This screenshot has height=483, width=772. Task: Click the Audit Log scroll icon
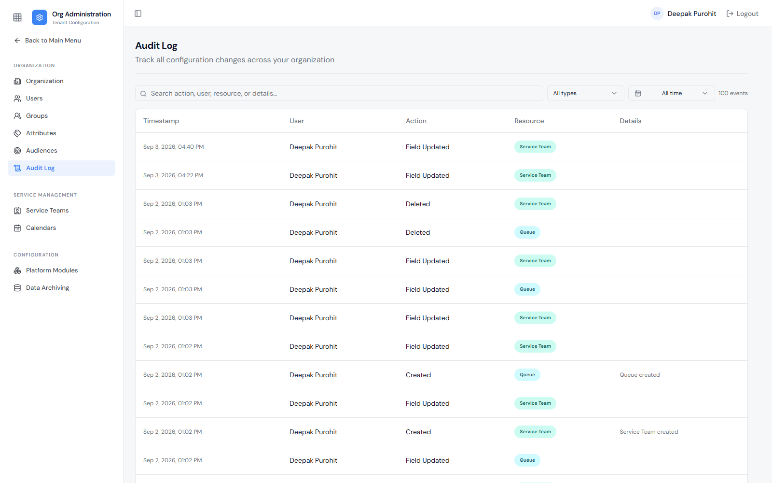click(17, 168)
